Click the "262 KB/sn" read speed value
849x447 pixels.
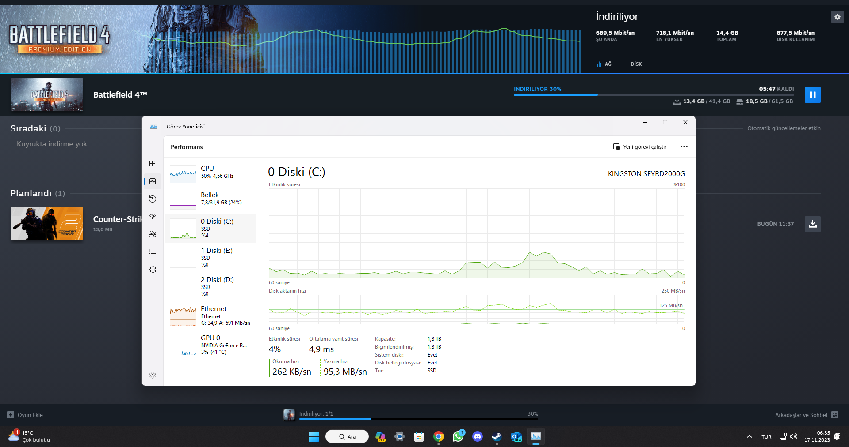(x=292, y=372)
